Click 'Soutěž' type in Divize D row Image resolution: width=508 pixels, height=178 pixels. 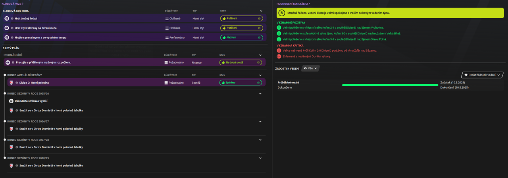(x=196, y=83)
